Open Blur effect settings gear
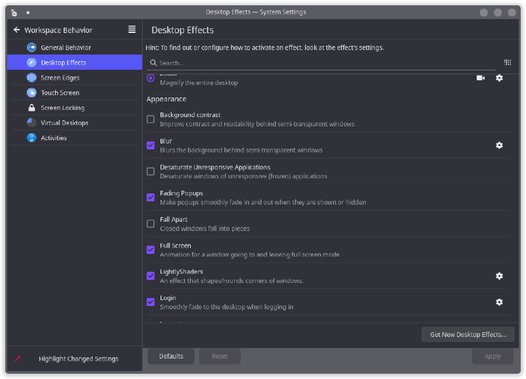 point(499,145)
